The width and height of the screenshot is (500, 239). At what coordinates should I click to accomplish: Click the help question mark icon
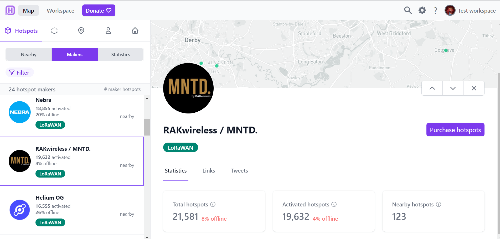coord(435,11)
